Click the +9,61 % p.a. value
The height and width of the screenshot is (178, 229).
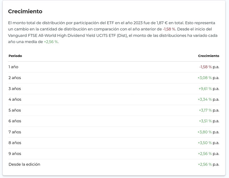(x=209, y=89)
